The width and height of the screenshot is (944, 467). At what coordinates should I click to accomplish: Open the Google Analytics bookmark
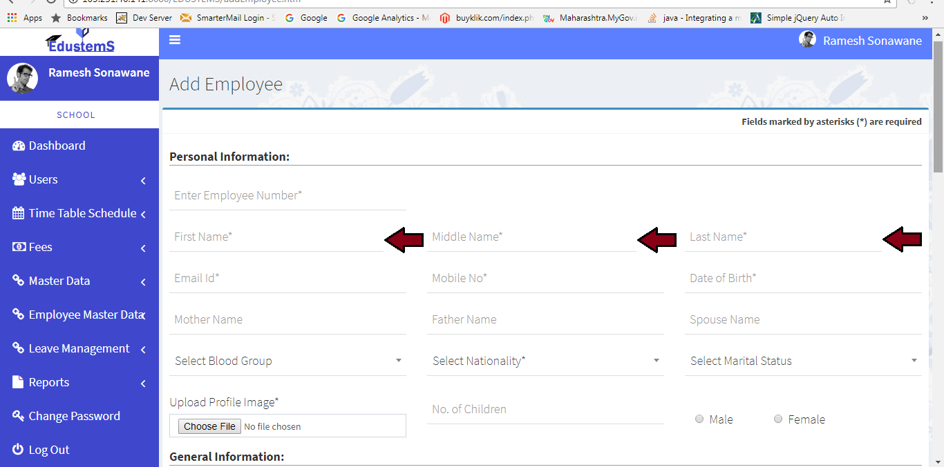coord(384,18)
